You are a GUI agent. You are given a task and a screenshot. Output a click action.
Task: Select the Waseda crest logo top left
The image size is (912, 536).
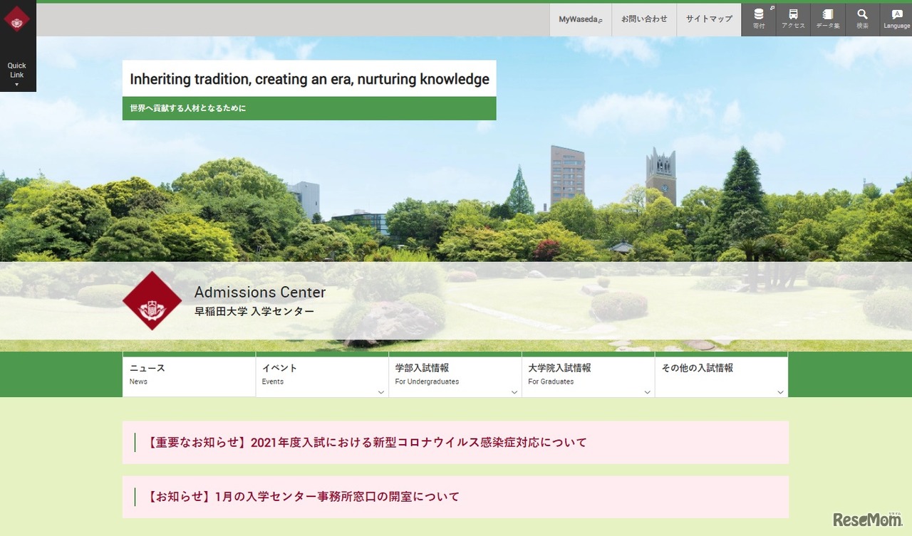[x=17, y=19]
